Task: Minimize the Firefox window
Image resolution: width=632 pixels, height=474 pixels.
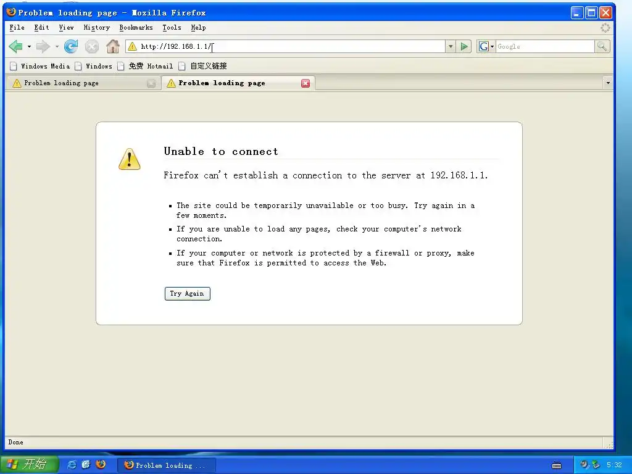Action: [577, 13]
